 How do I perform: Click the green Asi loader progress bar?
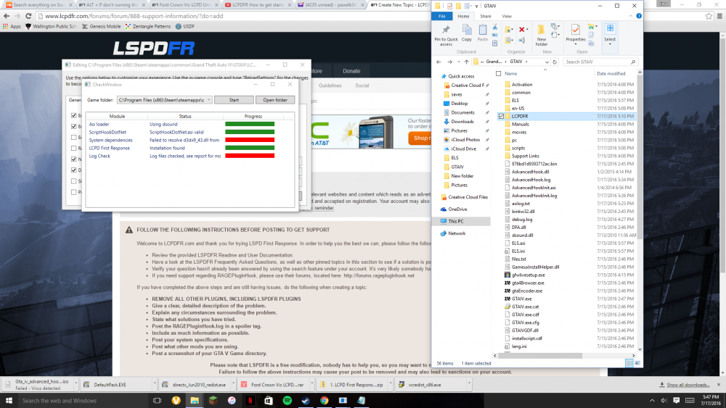tap(250, 125)
